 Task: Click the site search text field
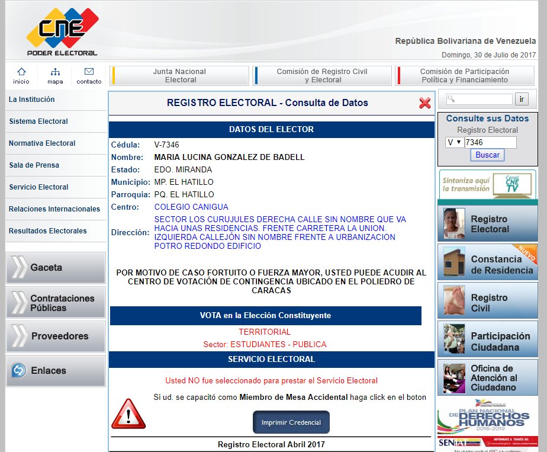coord(480,99)
